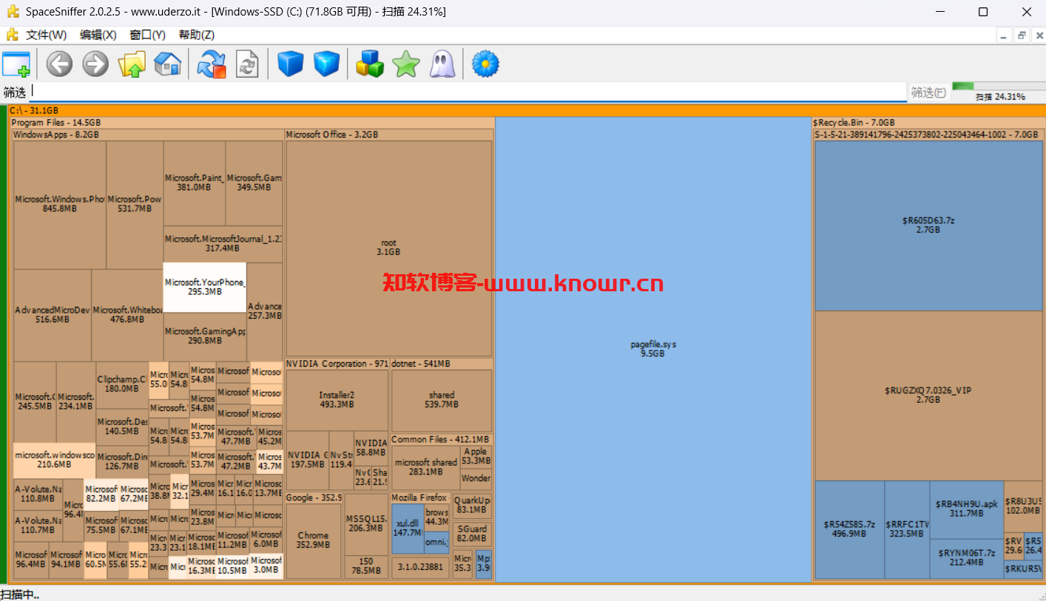Select the $RB4NH9U.apk 311.7MB file
Viewport: 1046px width, 601px height.
[x=967, y=509]
